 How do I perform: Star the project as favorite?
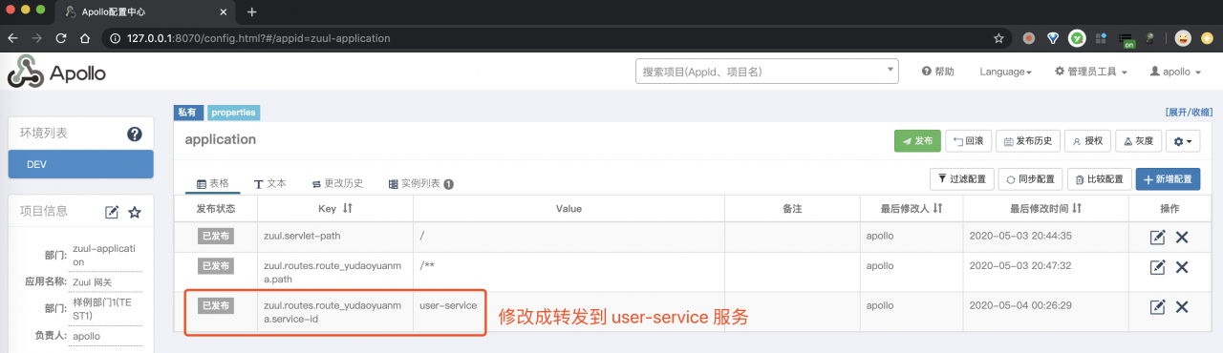coord(135,213)
